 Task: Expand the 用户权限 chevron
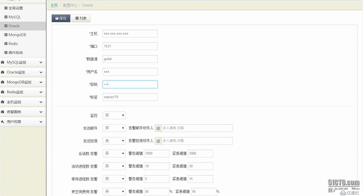point(41,122)
